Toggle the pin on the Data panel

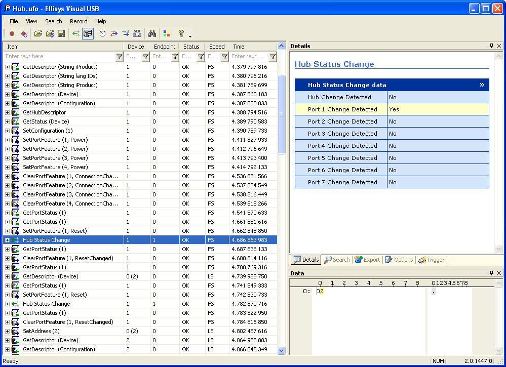tap(491, 273)
